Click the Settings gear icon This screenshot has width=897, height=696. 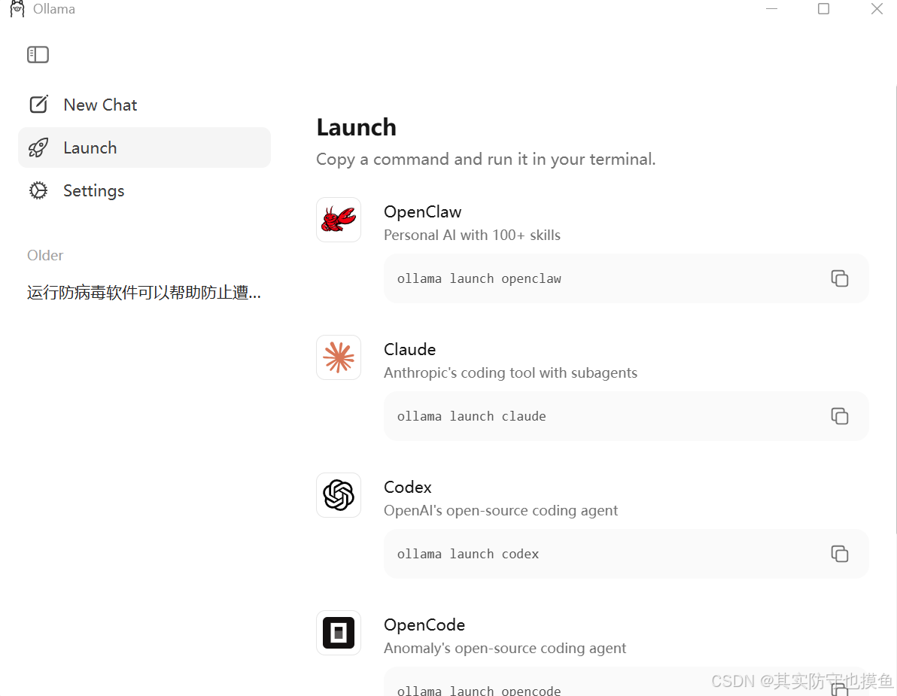(38, 190)
